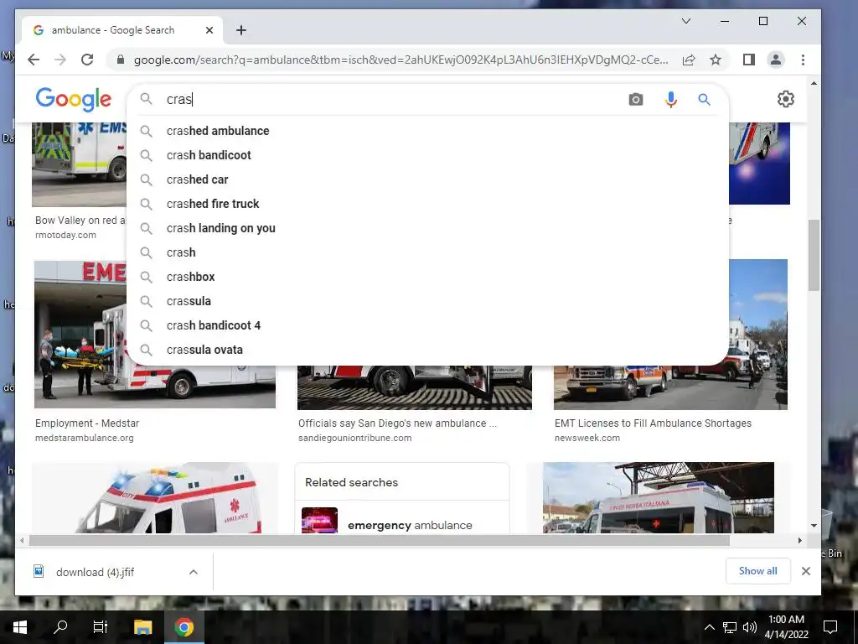Viewport: 858px width, 644px height.
Task: Select suggestion crash landing on you
Action: 427,228
